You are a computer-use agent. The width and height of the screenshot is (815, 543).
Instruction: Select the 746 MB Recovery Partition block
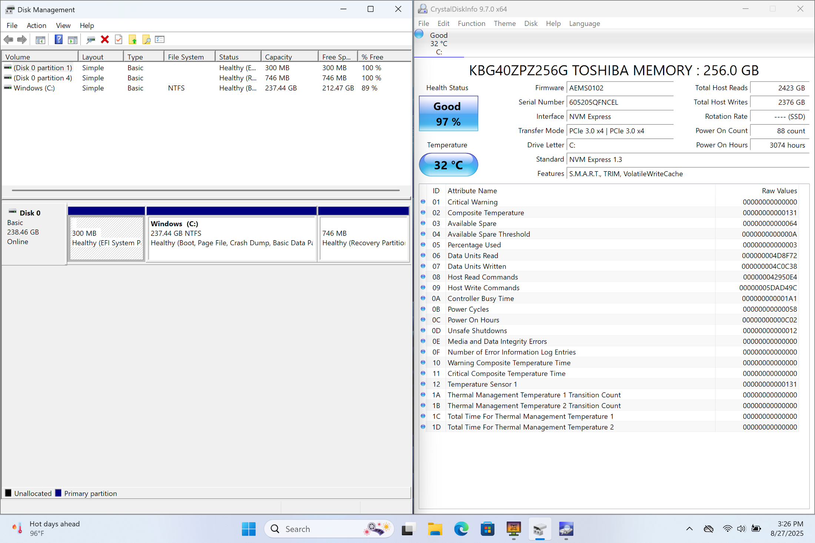(x=364, y=238)
